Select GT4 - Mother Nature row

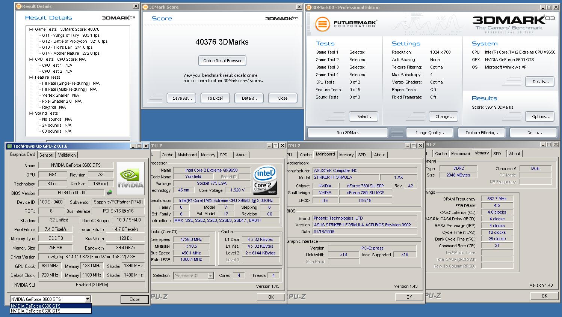(71, 53)
